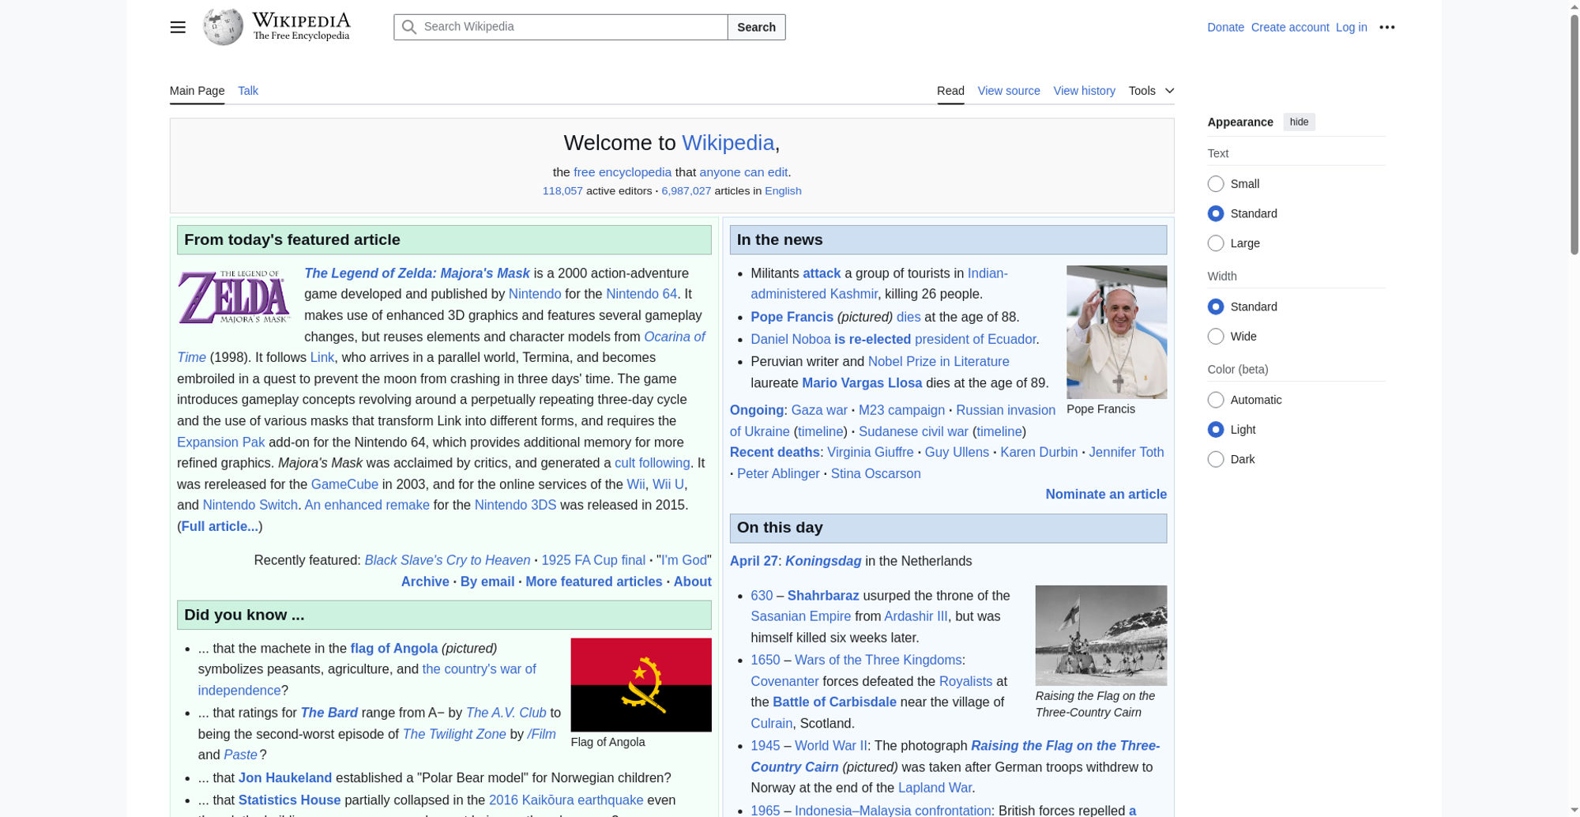Select Dark color mode
Viewport: 1580px width, 817px height.
coord(1216,459)
